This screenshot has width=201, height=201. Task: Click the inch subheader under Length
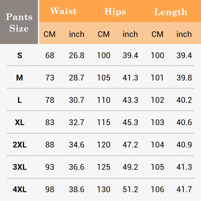click(184, 34)
